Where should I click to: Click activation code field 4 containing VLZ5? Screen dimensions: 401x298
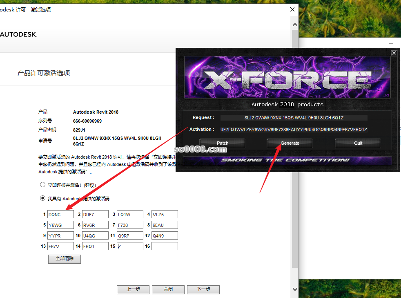tap(165, 214)
